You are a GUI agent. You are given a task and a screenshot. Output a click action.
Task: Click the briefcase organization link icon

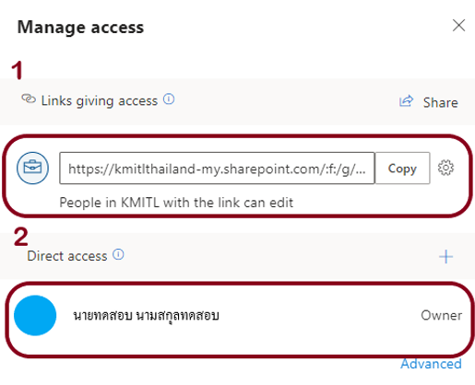(32, 168)
